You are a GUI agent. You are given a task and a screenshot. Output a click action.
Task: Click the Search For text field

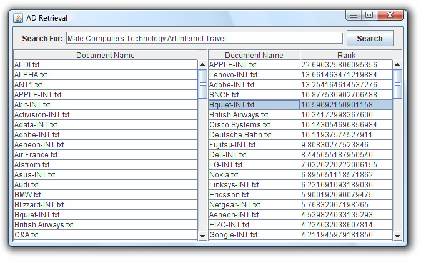coord(204,38)
